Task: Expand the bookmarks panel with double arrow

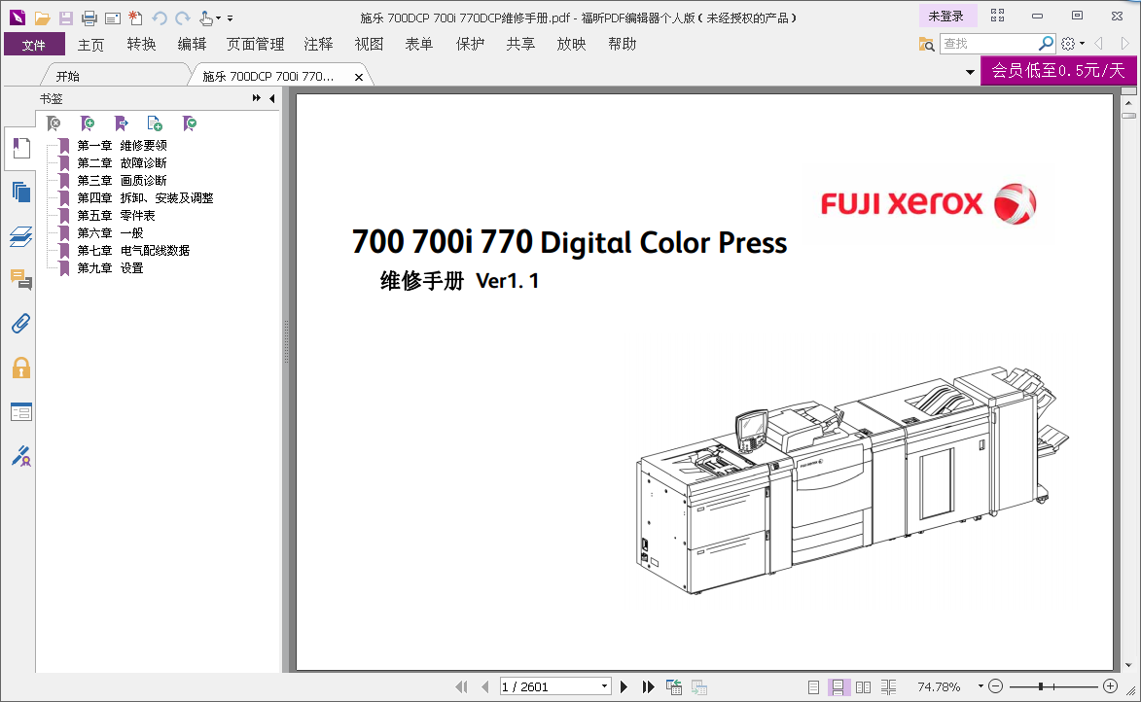Action: point(256,98)
